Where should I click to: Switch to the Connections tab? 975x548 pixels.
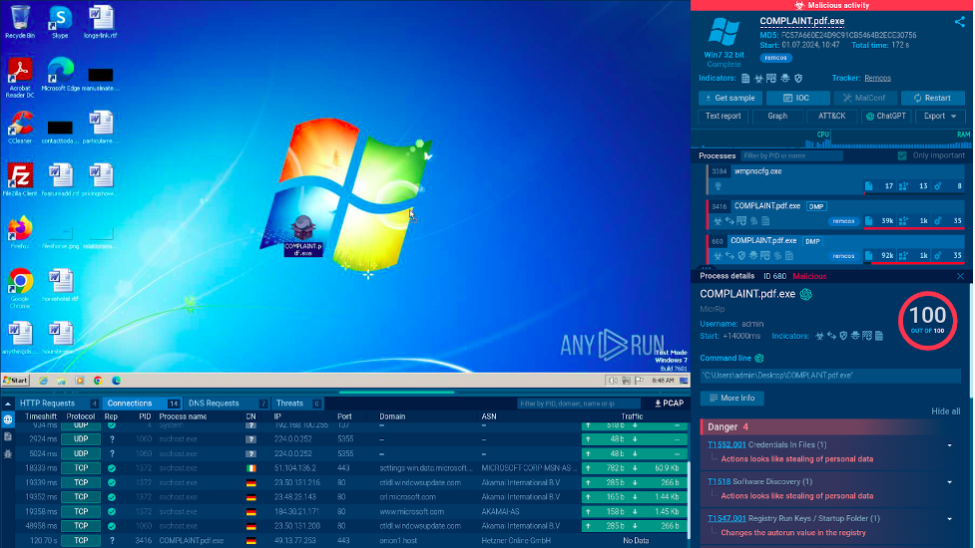[x=143, y=404]
